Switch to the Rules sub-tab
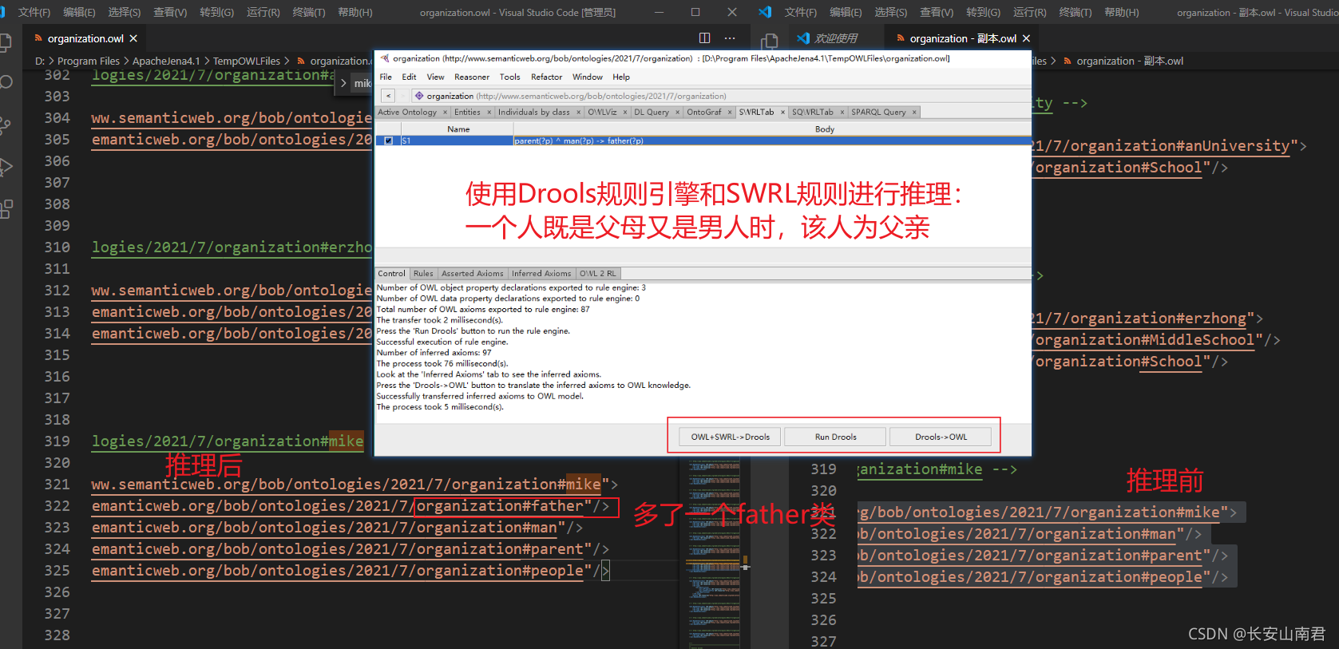Viewport: 1339px width, 649px height. (423, 274)
